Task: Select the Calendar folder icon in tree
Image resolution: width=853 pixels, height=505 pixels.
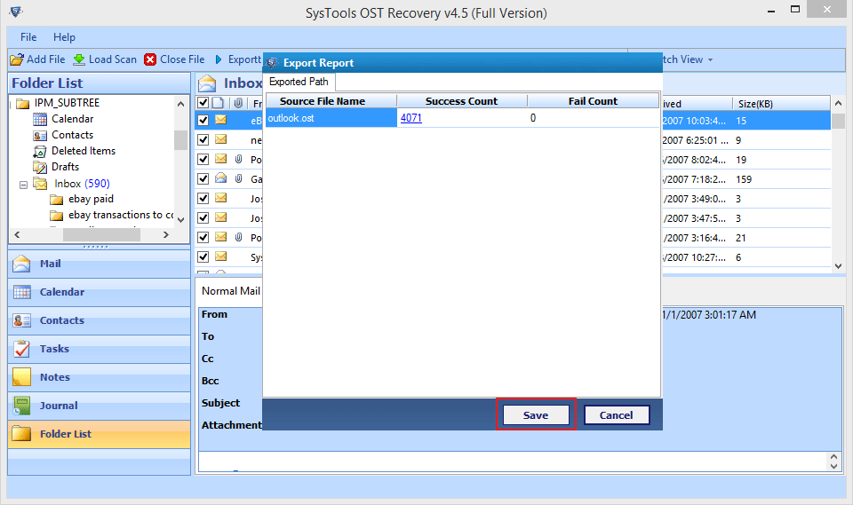Action: pos(40,119)
